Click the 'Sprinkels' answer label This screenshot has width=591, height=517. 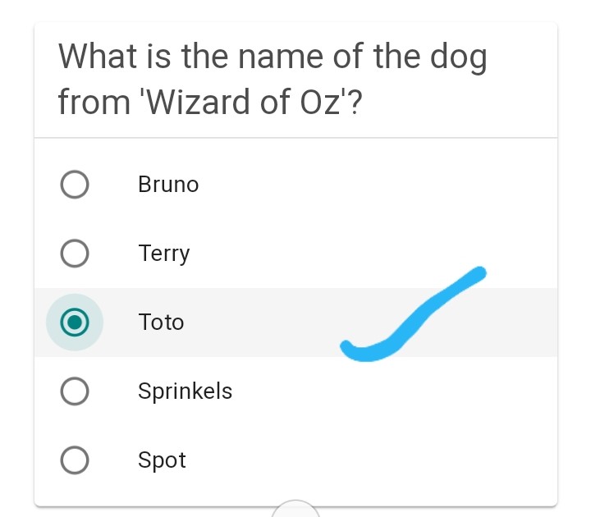(185, 392)
